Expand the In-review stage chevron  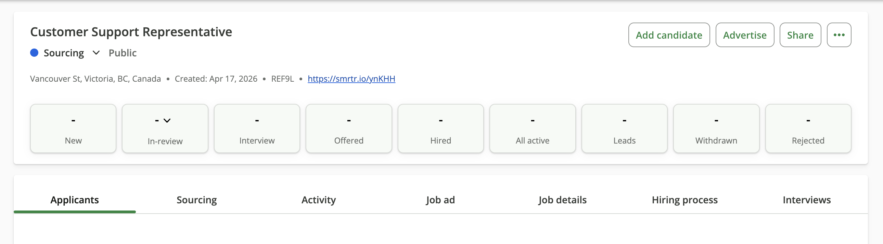click(167, 120)
